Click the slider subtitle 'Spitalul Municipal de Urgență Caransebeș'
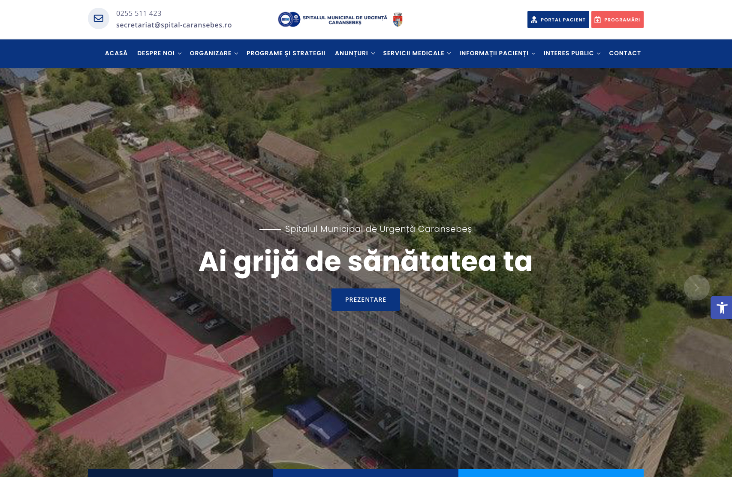This screenshot has width=732, height=477. [379, 229]
